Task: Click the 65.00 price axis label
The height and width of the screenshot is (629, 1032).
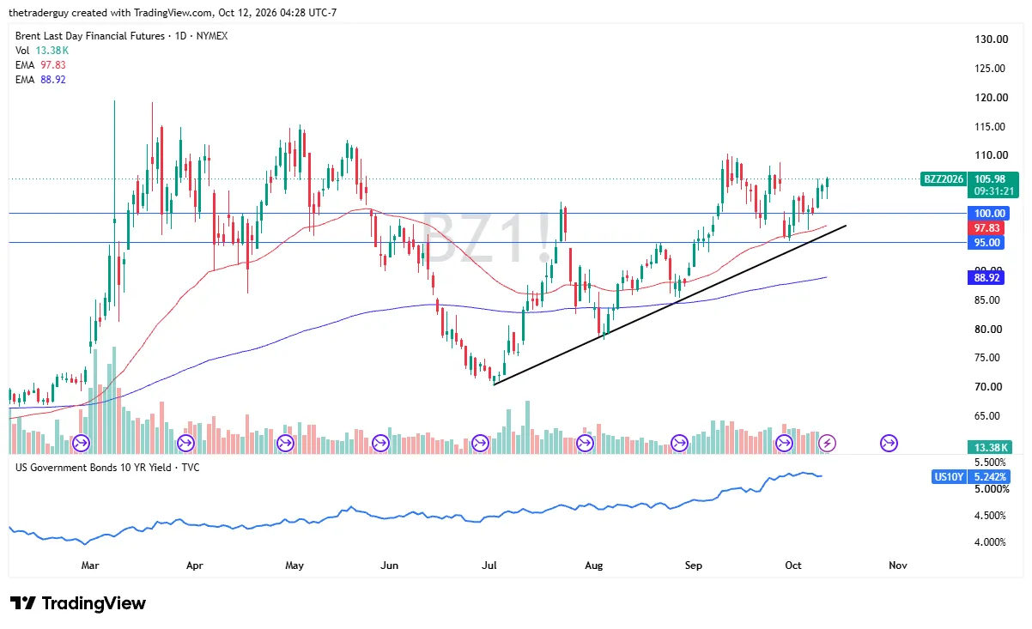Action: tap(990, 416)
